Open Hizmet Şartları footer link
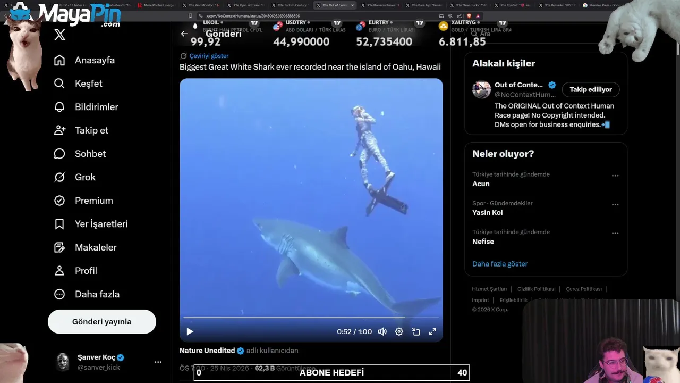Screen dimensions: 680x383 [489, 289]
